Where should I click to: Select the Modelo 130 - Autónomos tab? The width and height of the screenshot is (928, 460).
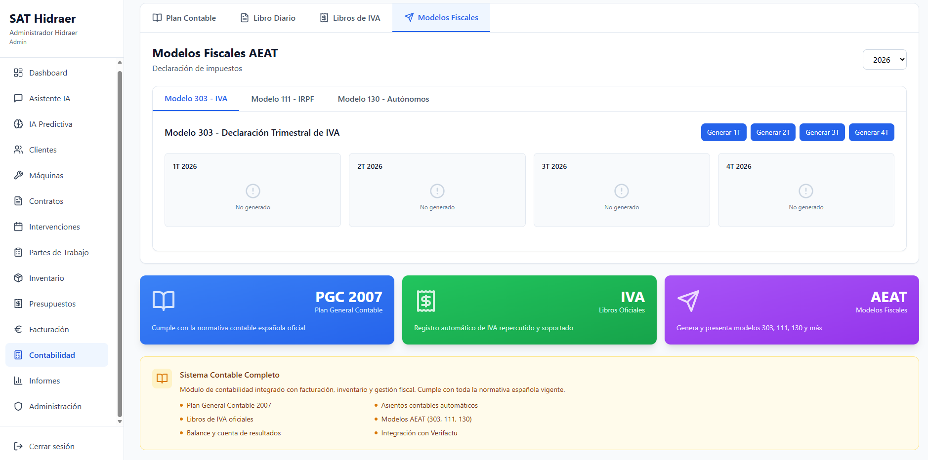[383, 99]
